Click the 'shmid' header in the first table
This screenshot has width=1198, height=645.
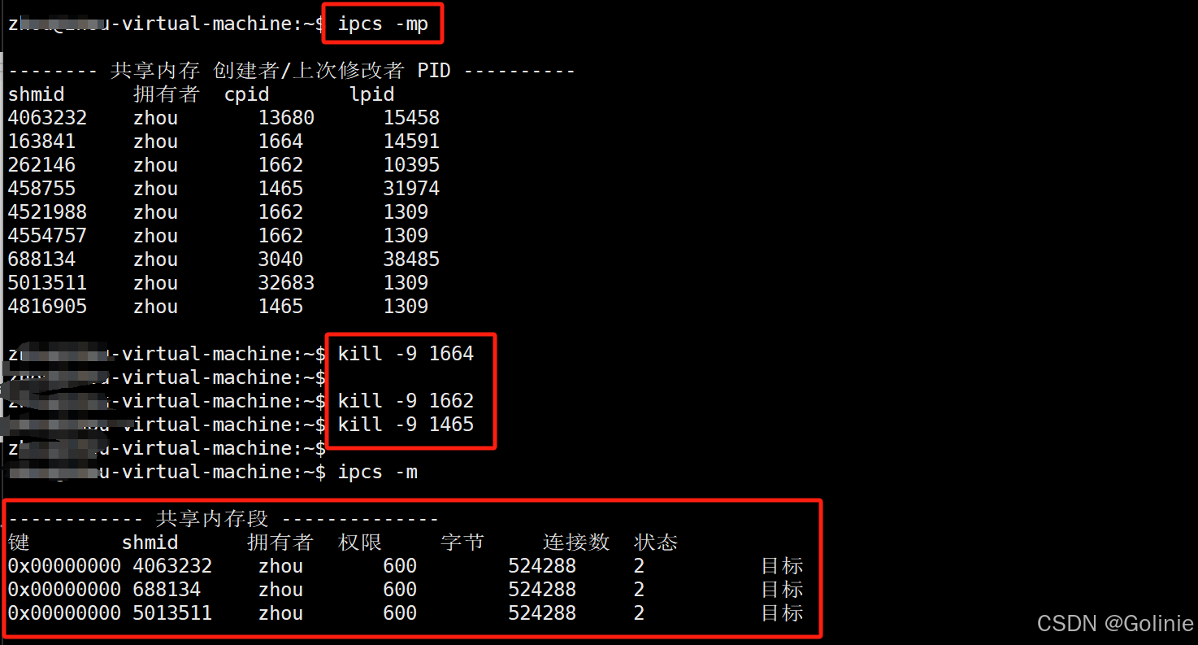(x=36, y=94)
